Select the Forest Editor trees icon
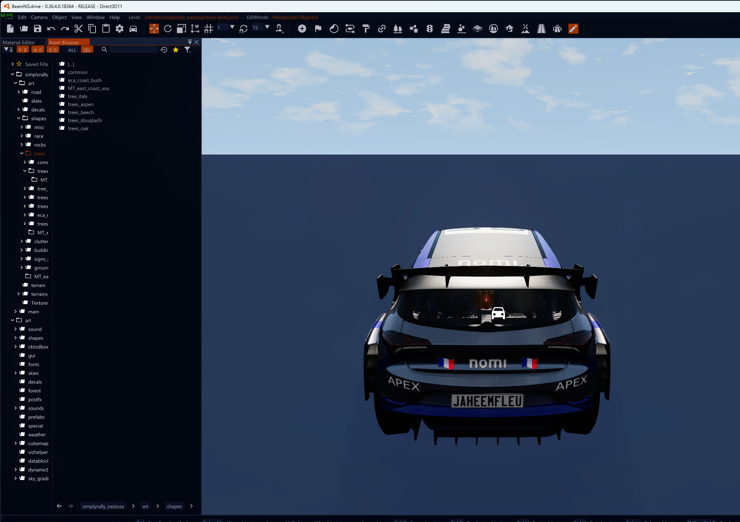The height and width of the screenshot is (522, 740). click(398, 29)
